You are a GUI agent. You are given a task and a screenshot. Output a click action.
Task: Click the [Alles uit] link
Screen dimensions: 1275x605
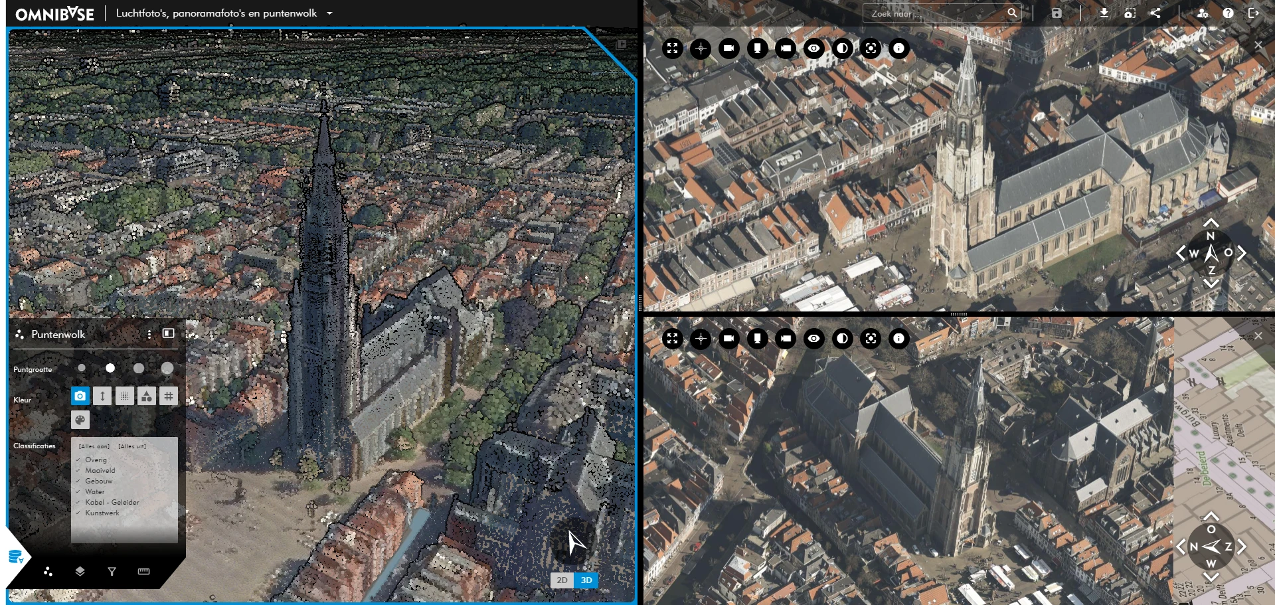click(x=132, y=446)
